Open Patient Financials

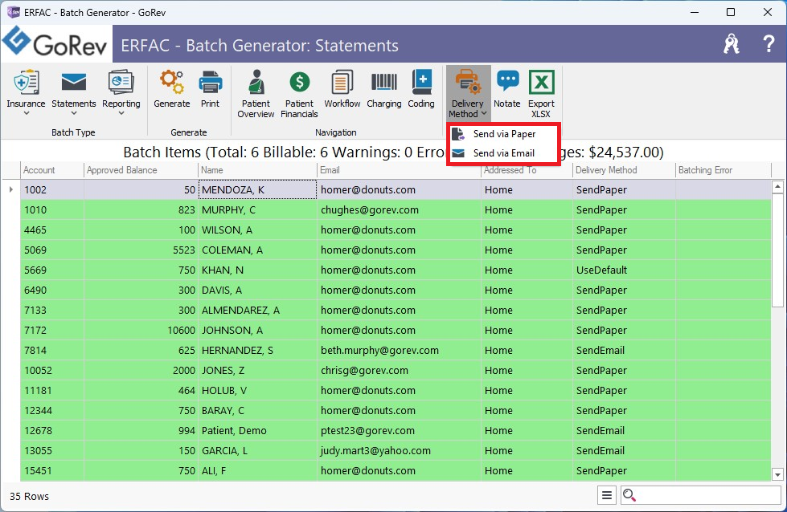pos(299,94)
